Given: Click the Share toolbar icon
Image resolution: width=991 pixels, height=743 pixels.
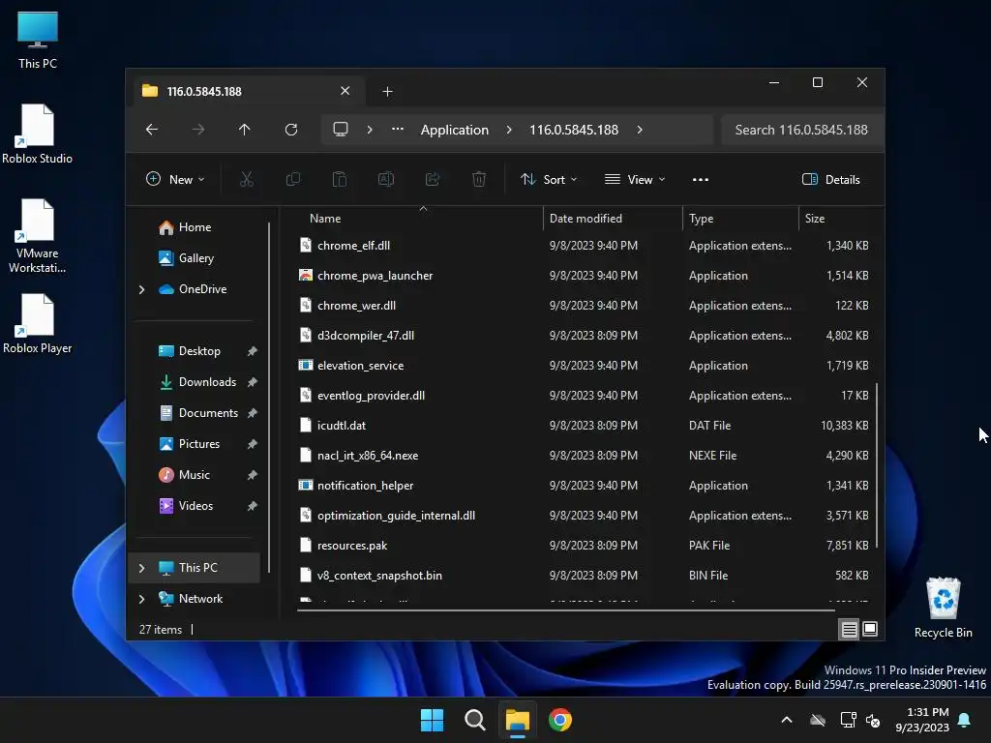Looking at the screenshot, I should 433,179.
